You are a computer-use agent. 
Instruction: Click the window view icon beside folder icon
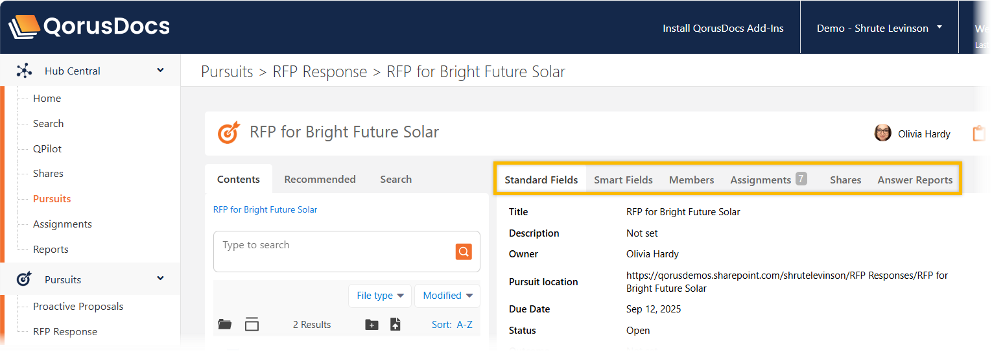point(252,325)
